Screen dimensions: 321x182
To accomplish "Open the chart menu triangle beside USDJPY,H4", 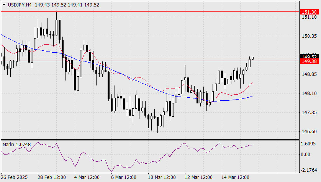I will coord(4,5).
